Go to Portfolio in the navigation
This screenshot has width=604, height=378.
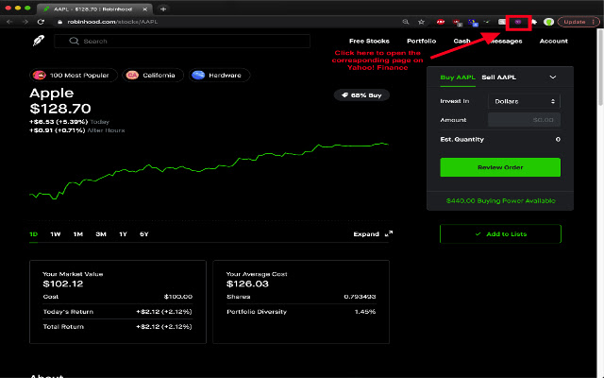(422, 41)
